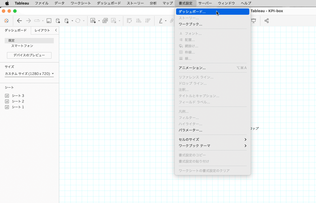Click the sort descending icon
This screenshot has height=203, width=316.
point(148,21)
